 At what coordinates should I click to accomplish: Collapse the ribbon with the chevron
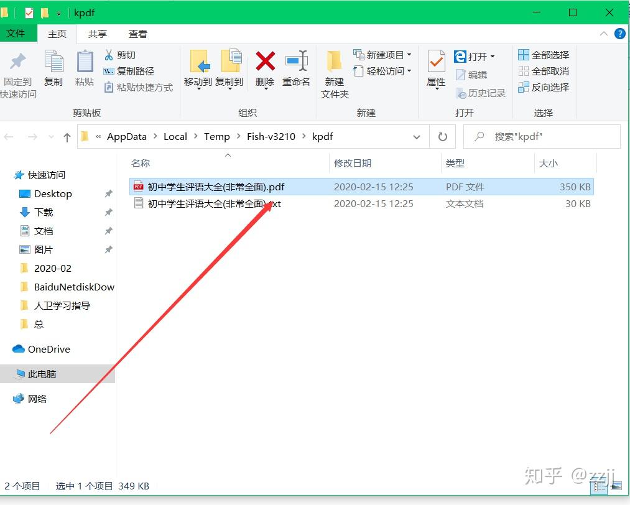[603, 34]
